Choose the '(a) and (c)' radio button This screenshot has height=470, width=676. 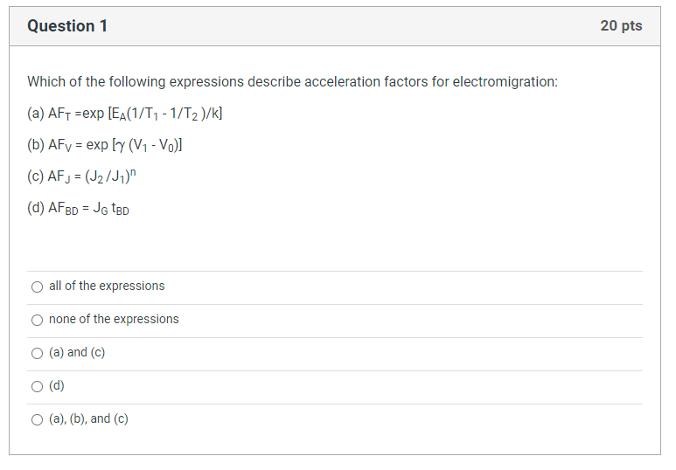pyautogui.click(x=37, y=353)
